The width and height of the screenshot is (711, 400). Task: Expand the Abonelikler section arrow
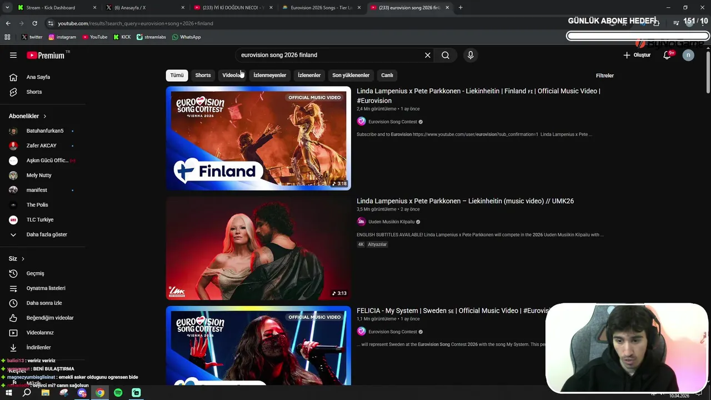click(44, 116)
